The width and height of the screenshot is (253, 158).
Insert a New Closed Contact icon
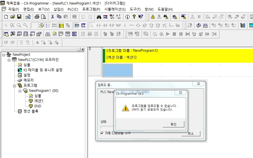105,25
